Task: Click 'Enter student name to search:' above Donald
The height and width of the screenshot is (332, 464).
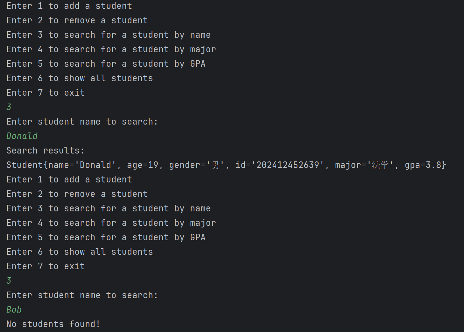Action: point(82,122)
